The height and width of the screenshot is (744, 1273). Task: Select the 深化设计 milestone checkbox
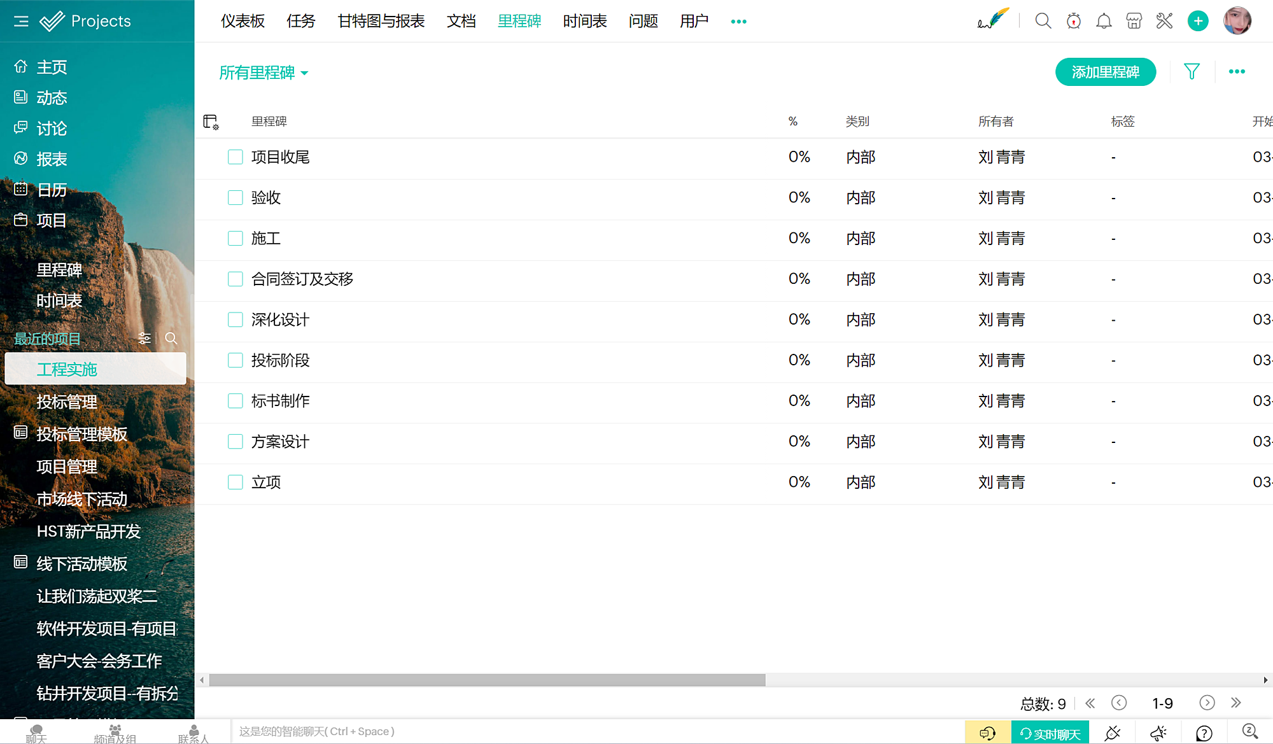(236, 319)
